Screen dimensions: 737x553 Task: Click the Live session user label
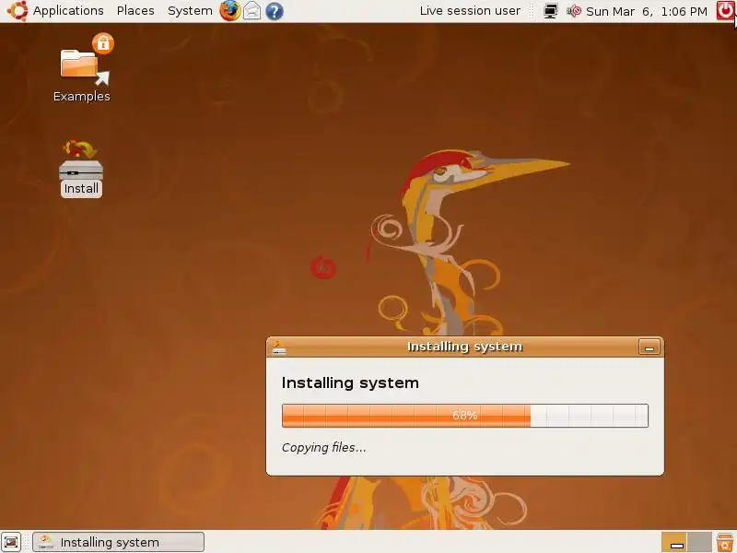pyautogui.click(x=470, y=11)
